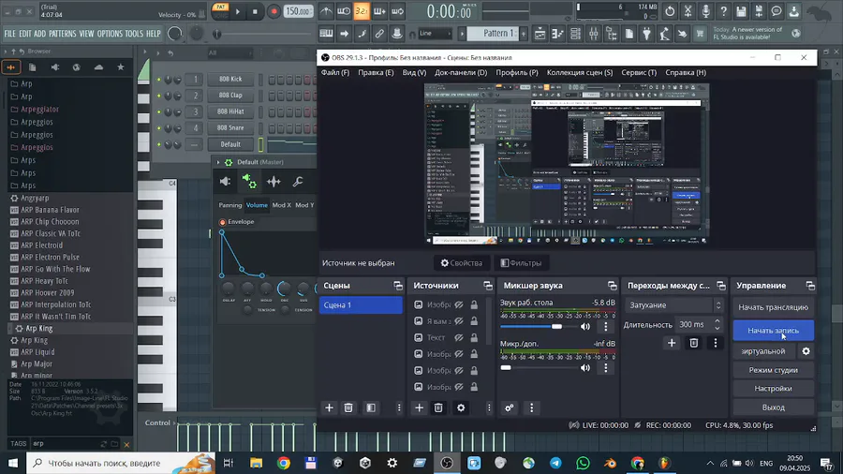Image resolution: width=843 pixels, height=474 pixels.
Task: Open source properties gear in Источники panel
Action: click(461, 407)
